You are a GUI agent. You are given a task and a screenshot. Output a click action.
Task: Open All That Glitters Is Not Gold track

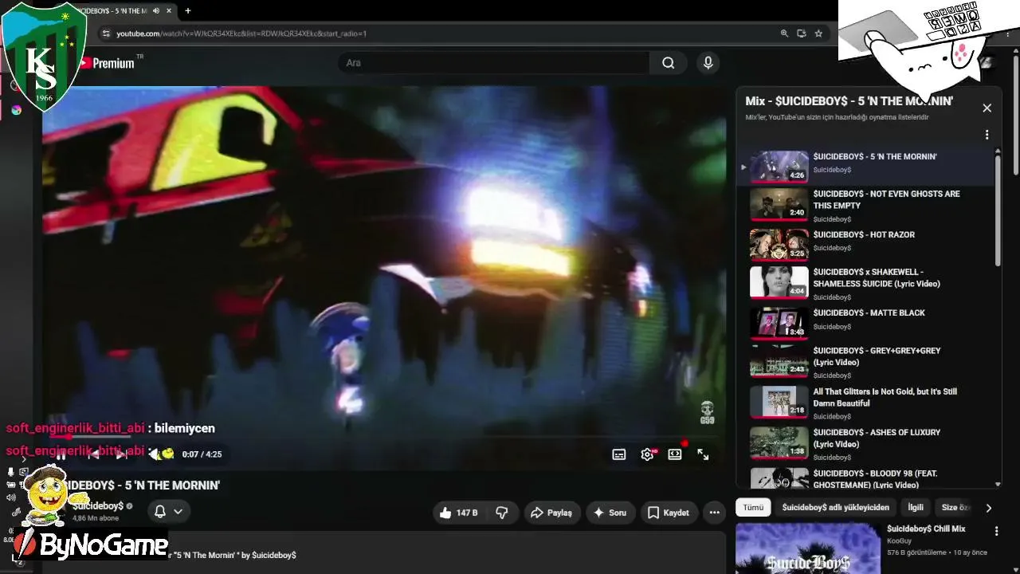pyautogui.click(x=865, y=402)
